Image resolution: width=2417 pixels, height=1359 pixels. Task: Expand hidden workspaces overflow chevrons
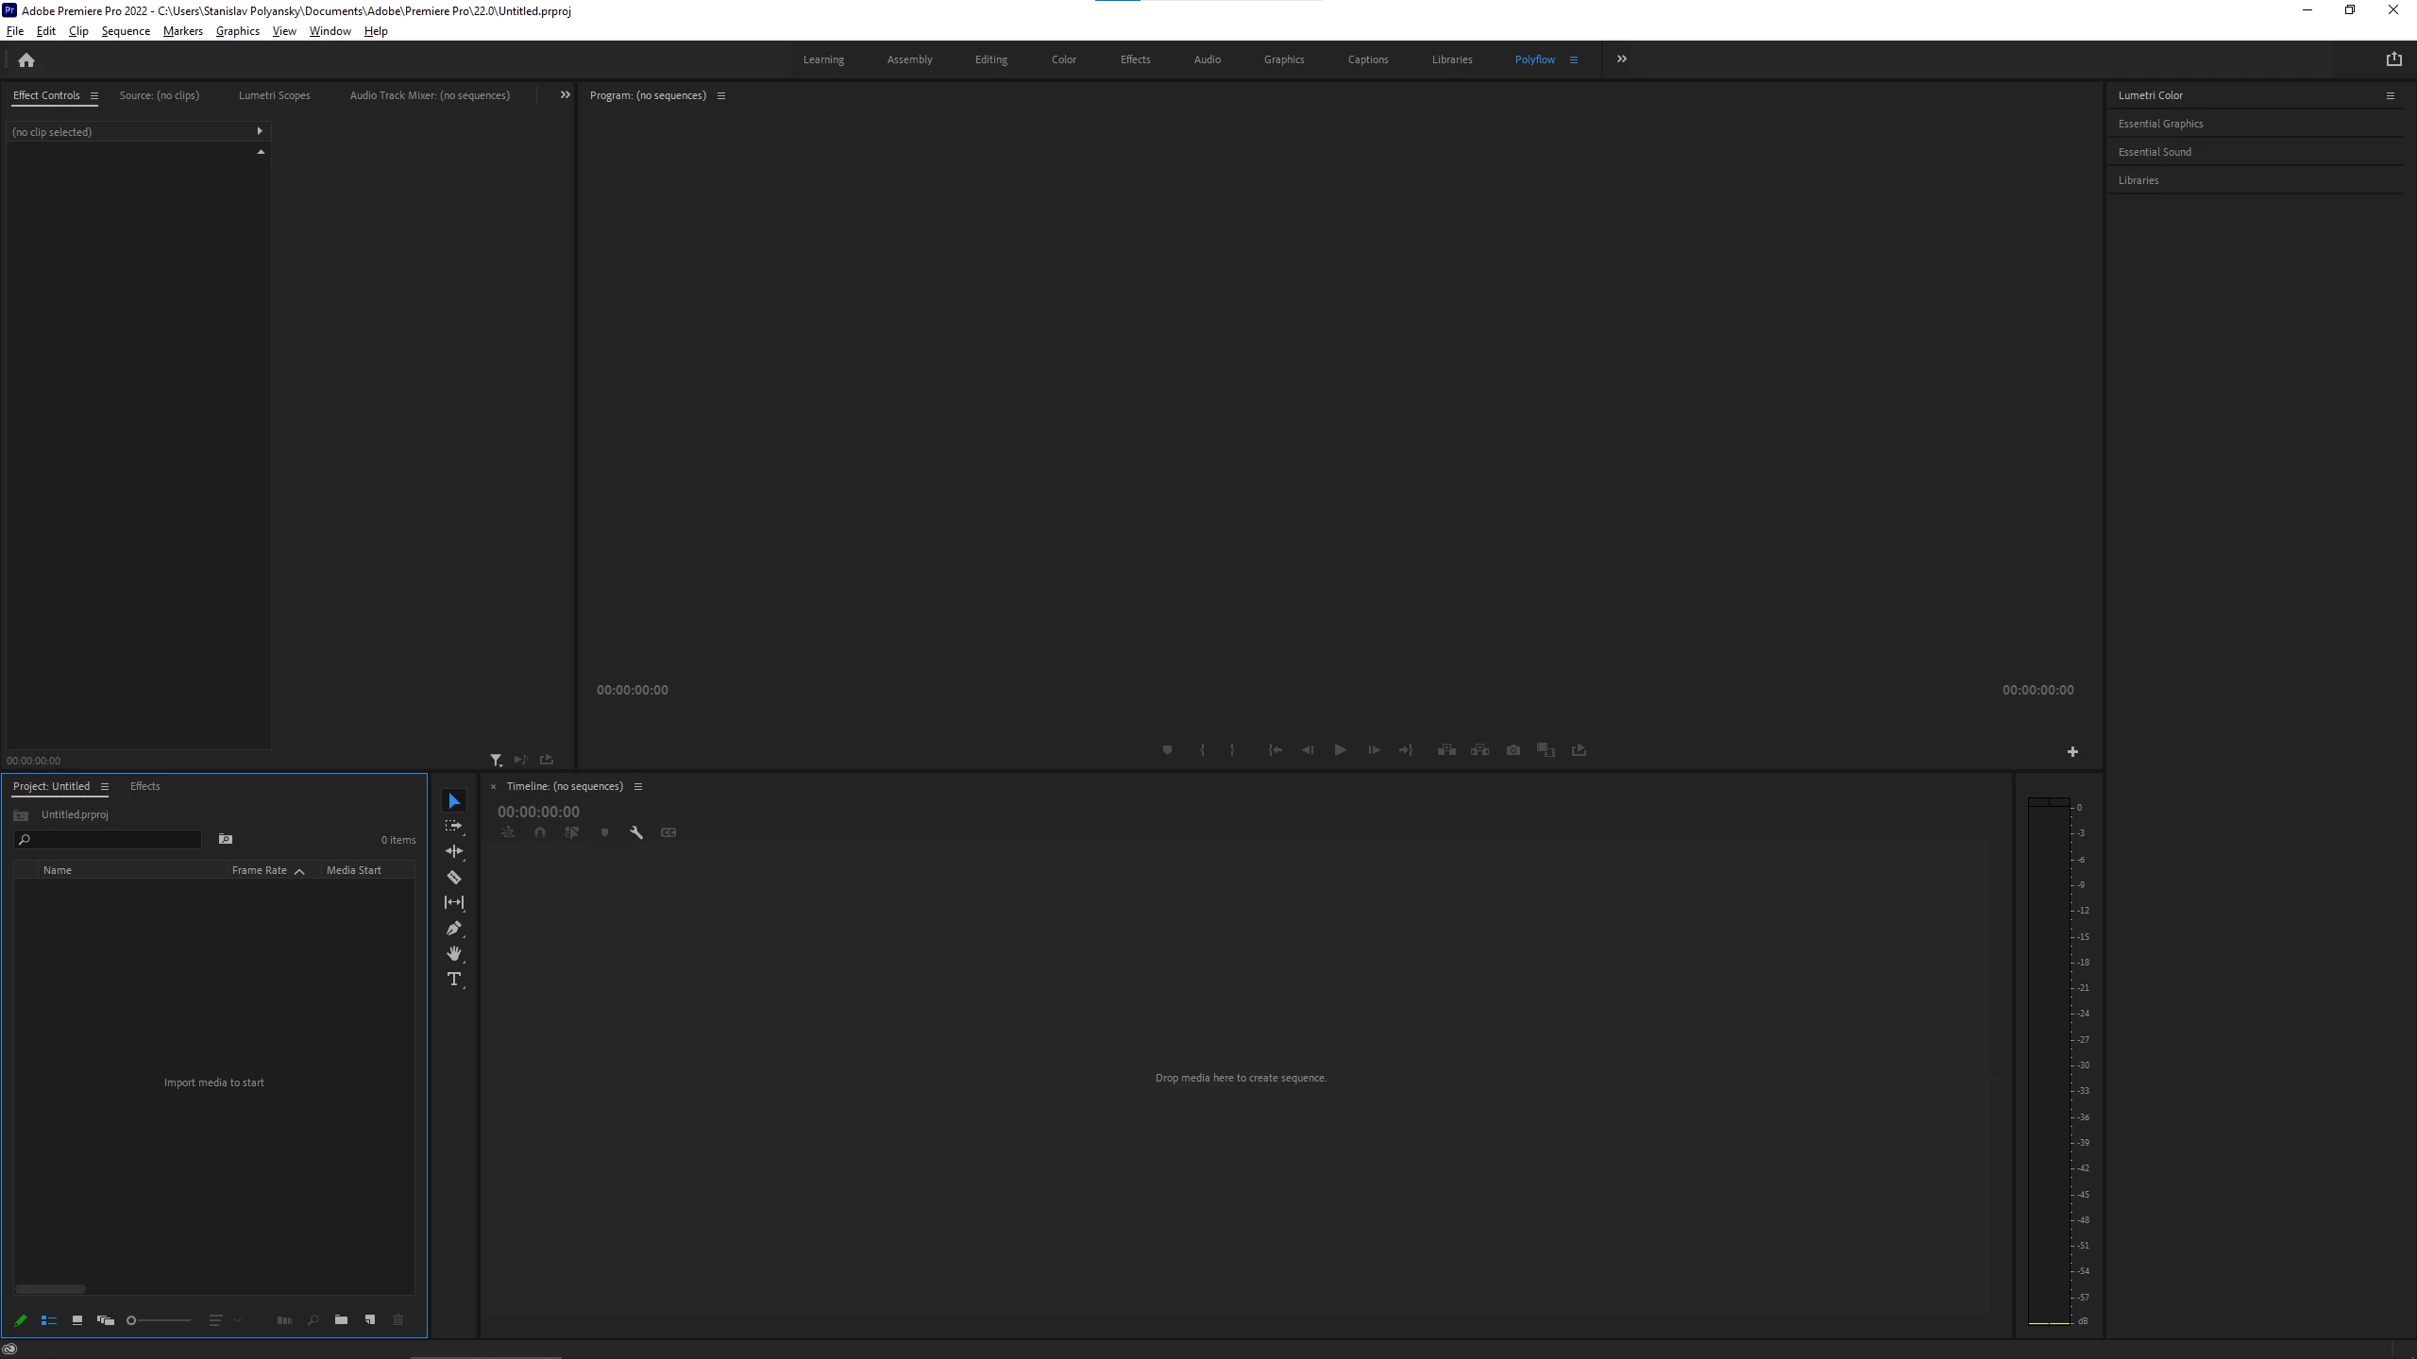coord(1622,59)
